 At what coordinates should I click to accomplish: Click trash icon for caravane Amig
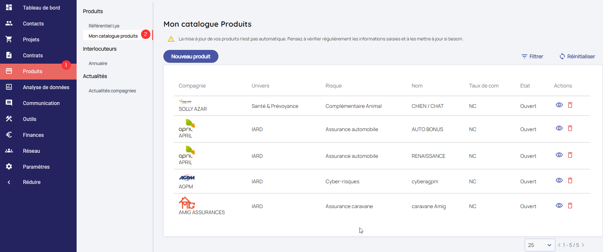(570, 206)
